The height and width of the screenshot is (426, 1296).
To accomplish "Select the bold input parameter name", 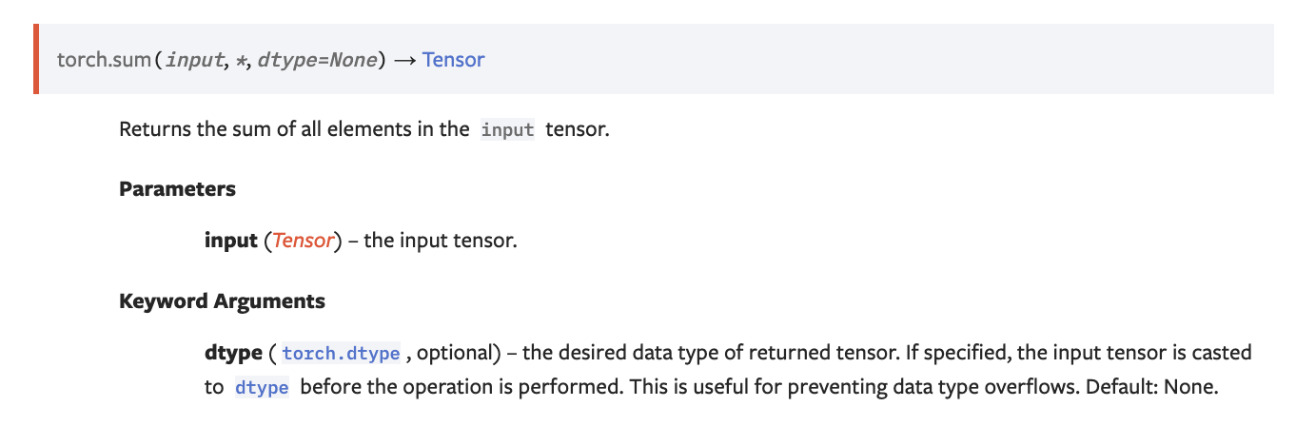I will [231, 241].
